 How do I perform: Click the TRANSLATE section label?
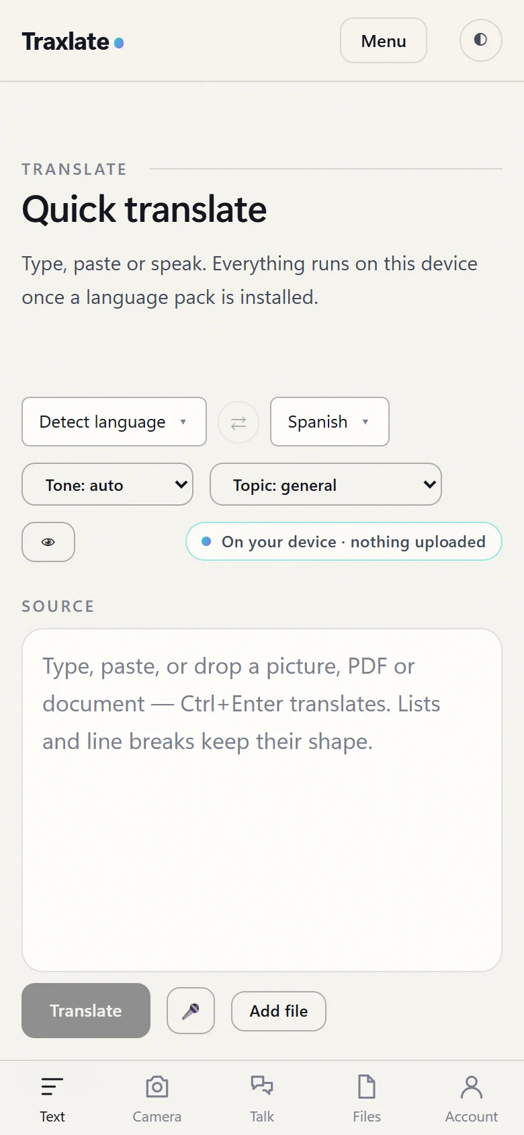pos(75,169)
